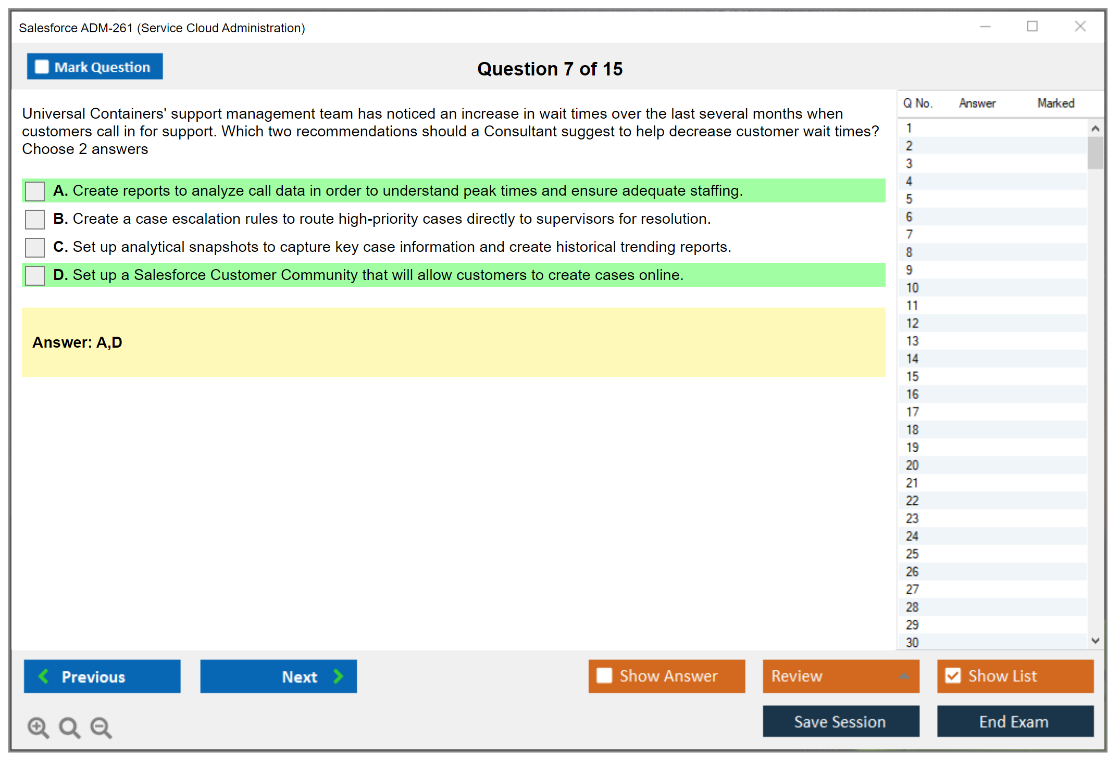This screenshot has height=765, width=1120.
Task: Select question 15 in the list
Action: 912,376
